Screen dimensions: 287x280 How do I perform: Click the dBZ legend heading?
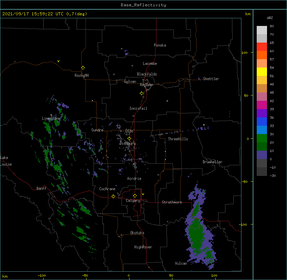[270, 18]
